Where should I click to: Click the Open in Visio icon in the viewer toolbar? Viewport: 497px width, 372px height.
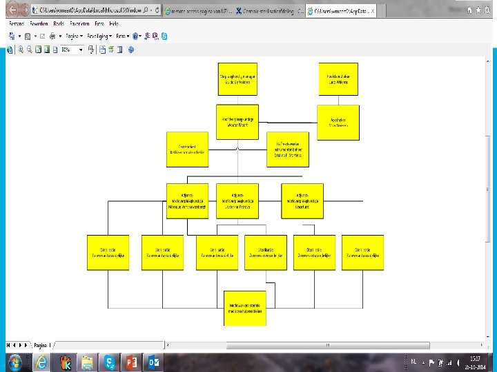pyautogui.click(x=10, y=50)
